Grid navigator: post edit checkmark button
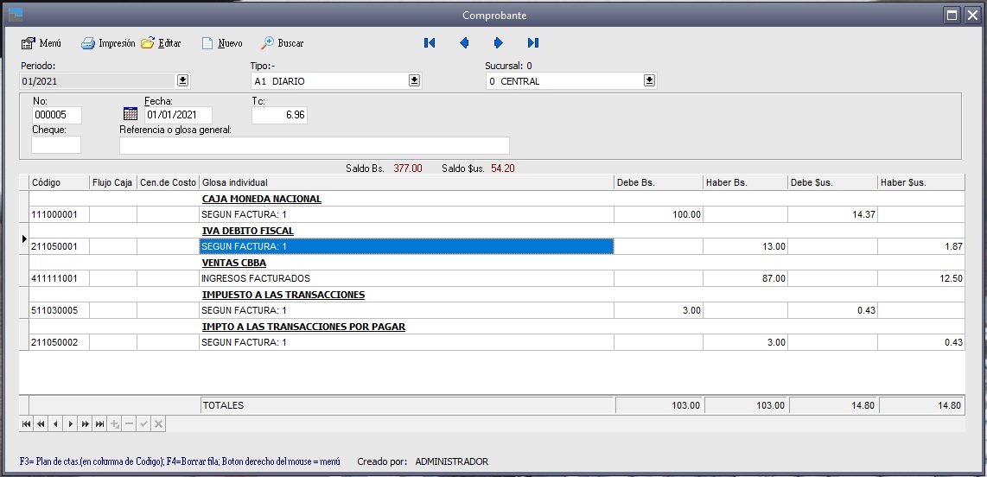The image size is (987, 477). [x=143, y=424]
